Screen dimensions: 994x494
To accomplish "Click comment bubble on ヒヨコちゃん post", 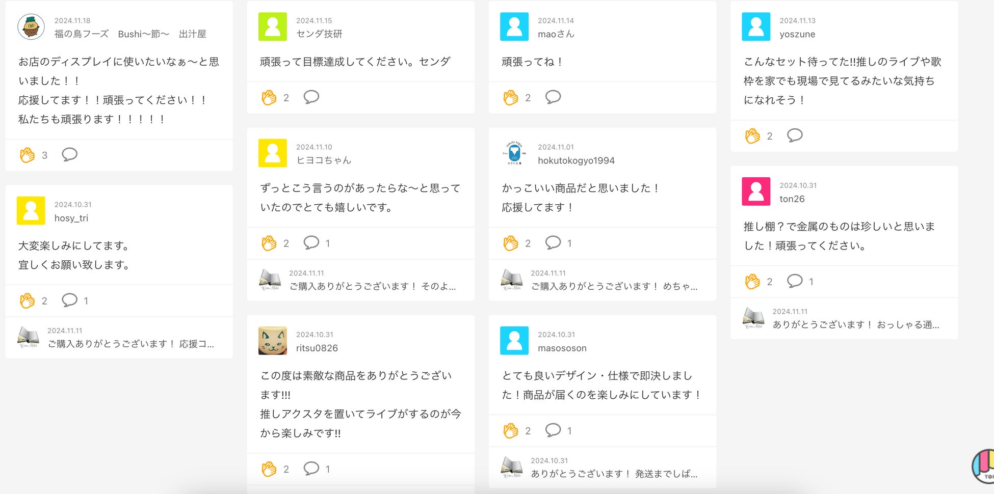I will click(x=311, y=243).
